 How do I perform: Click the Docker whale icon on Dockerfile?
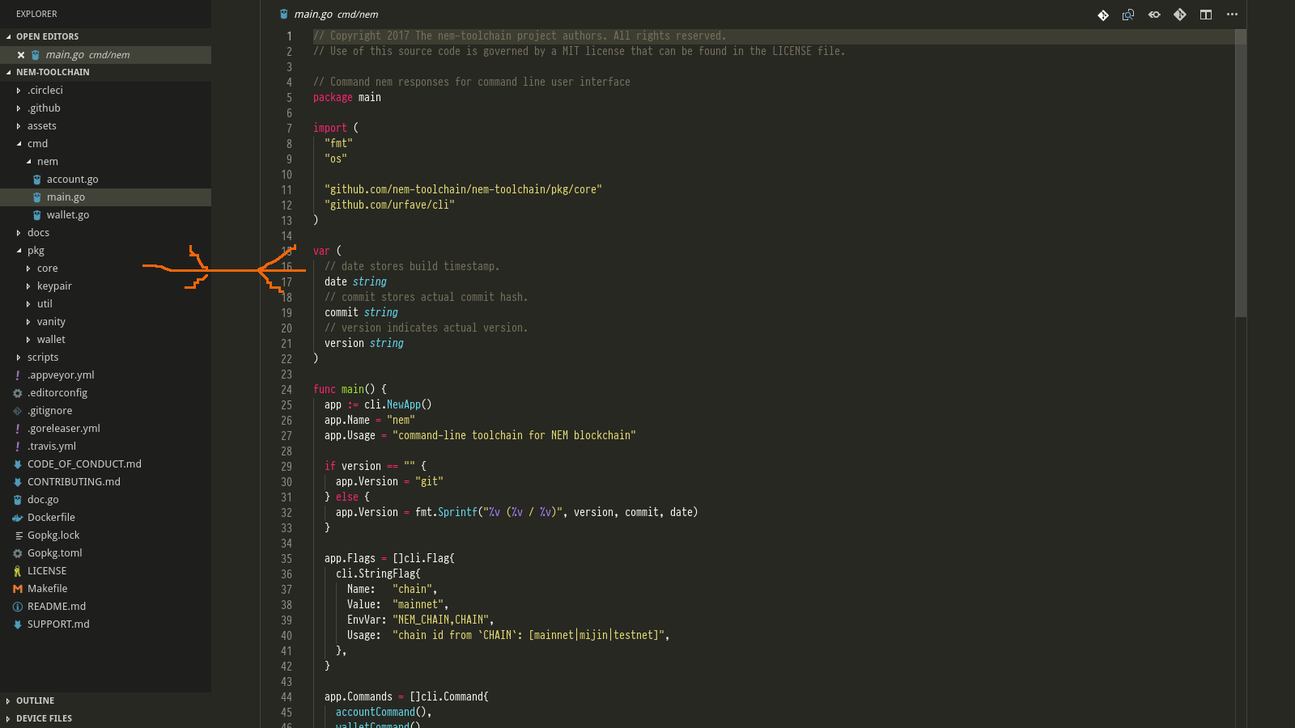17,517
